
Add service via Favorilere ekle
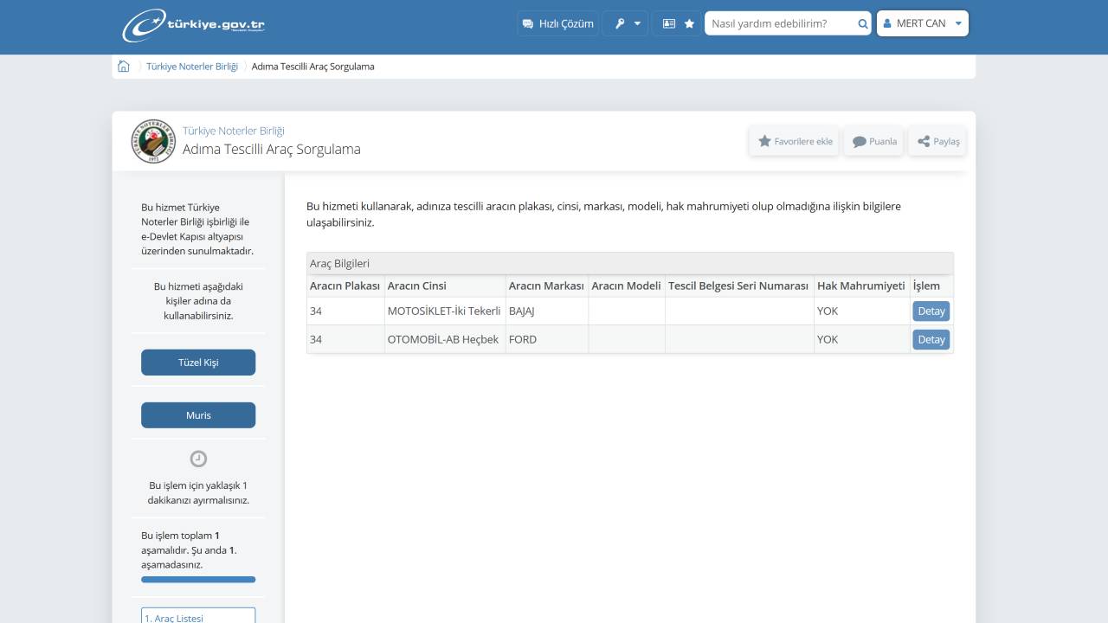click(795, 141)
